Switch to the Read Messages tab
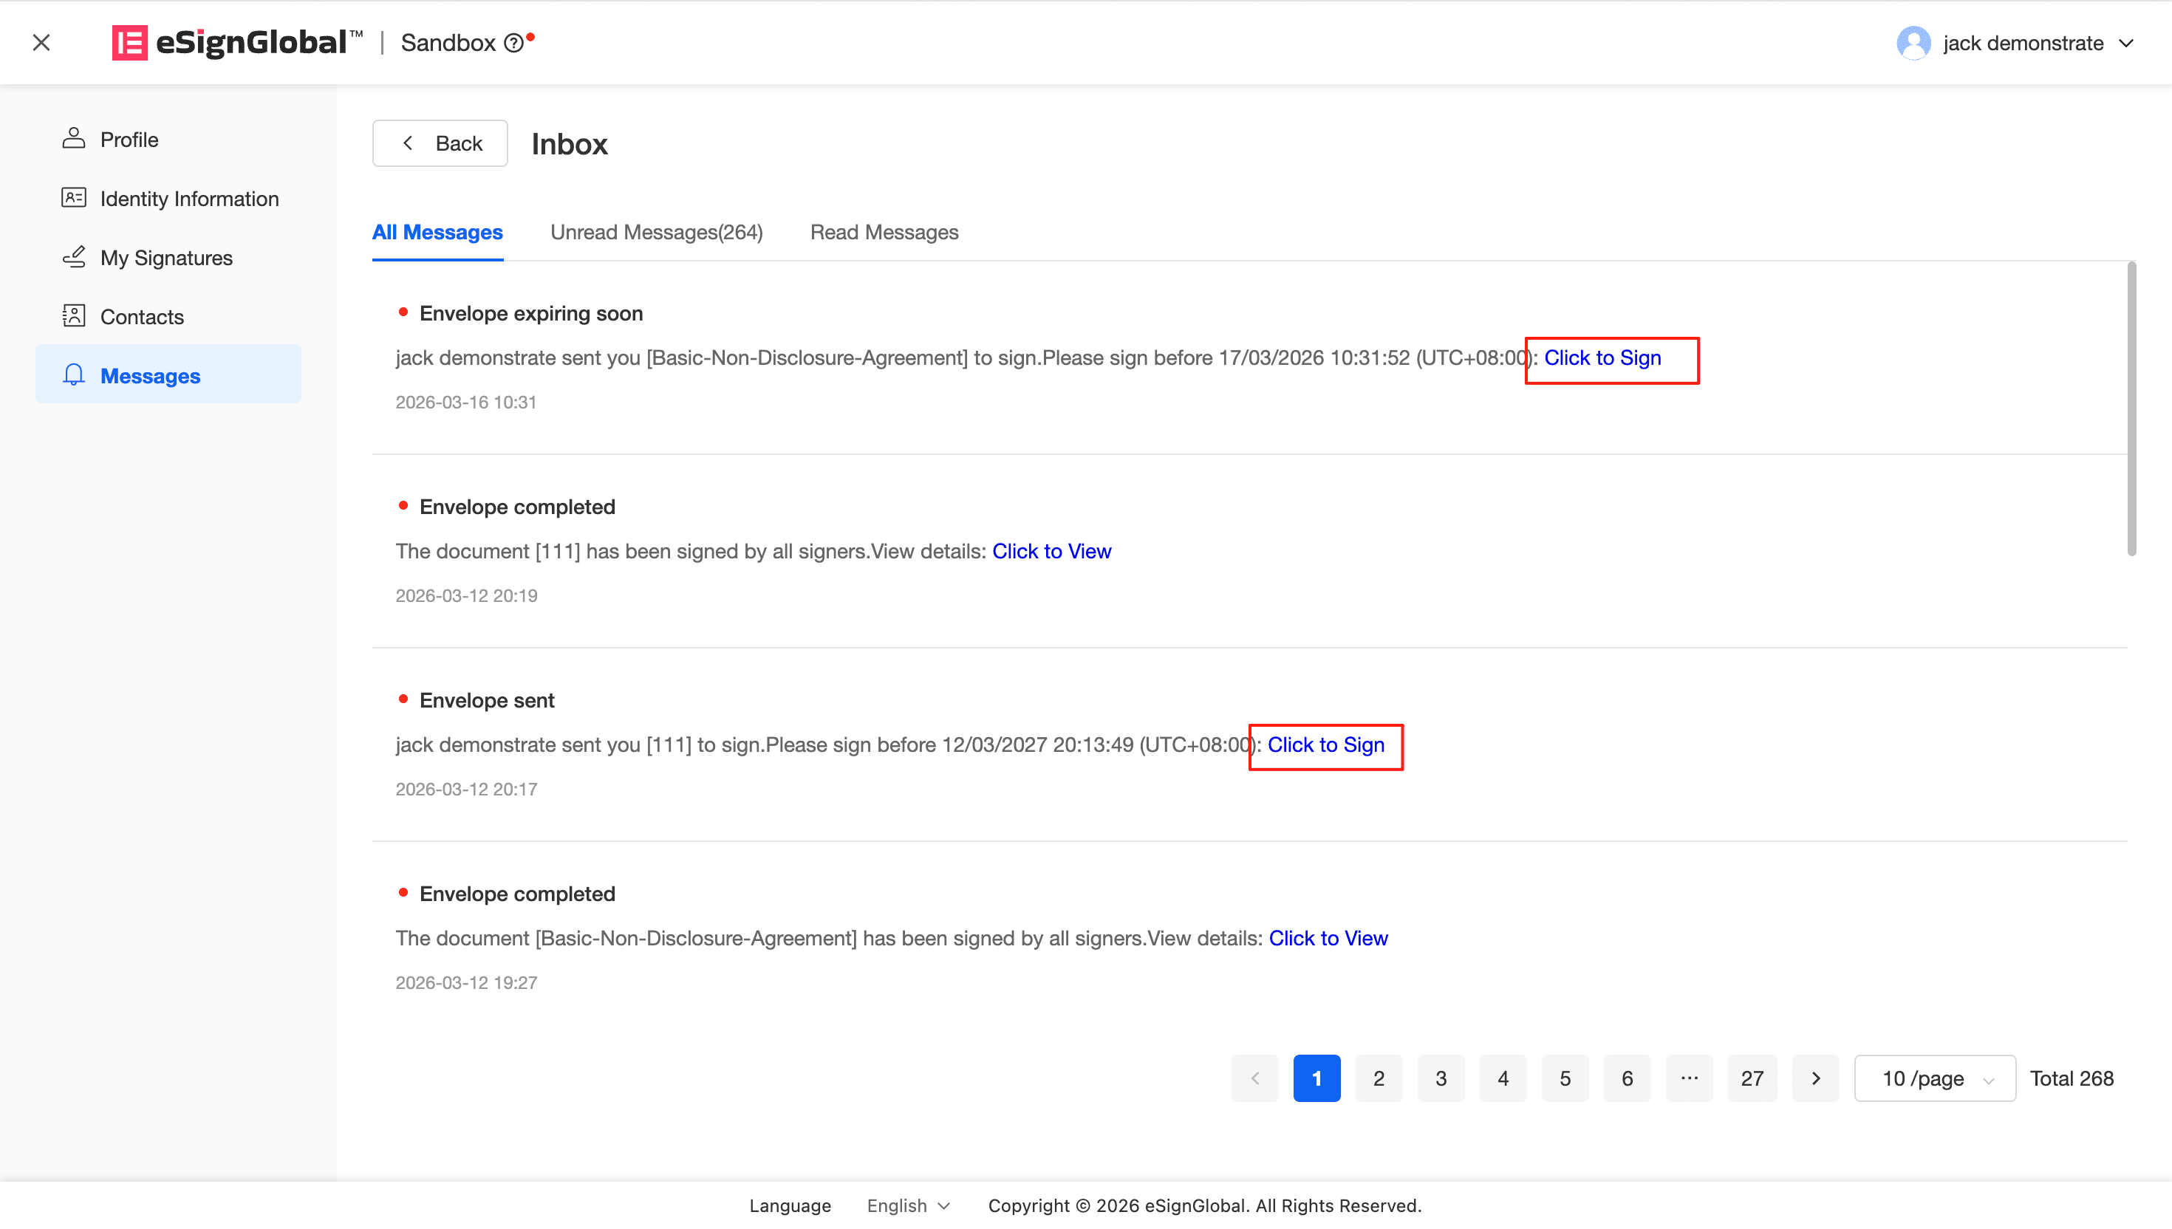2172x1229 pixels. pos(884,232)
